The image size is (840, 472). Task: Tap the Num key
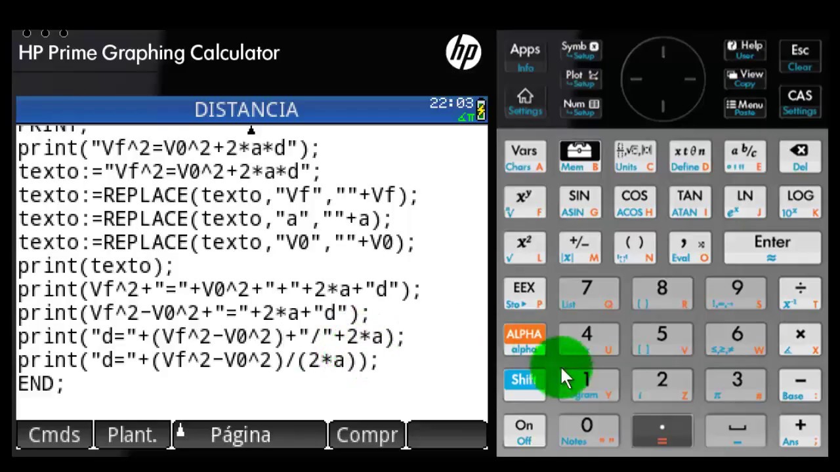click(x=581, y=107)
